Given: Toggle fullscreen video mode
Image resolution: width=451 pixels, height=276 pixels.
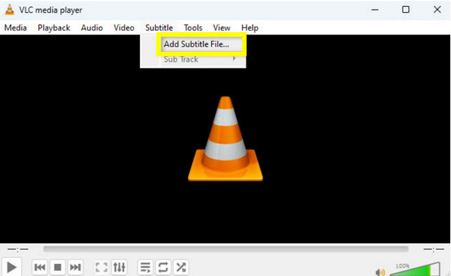Looking at the screenshot, I should click(x=101, y=268).
